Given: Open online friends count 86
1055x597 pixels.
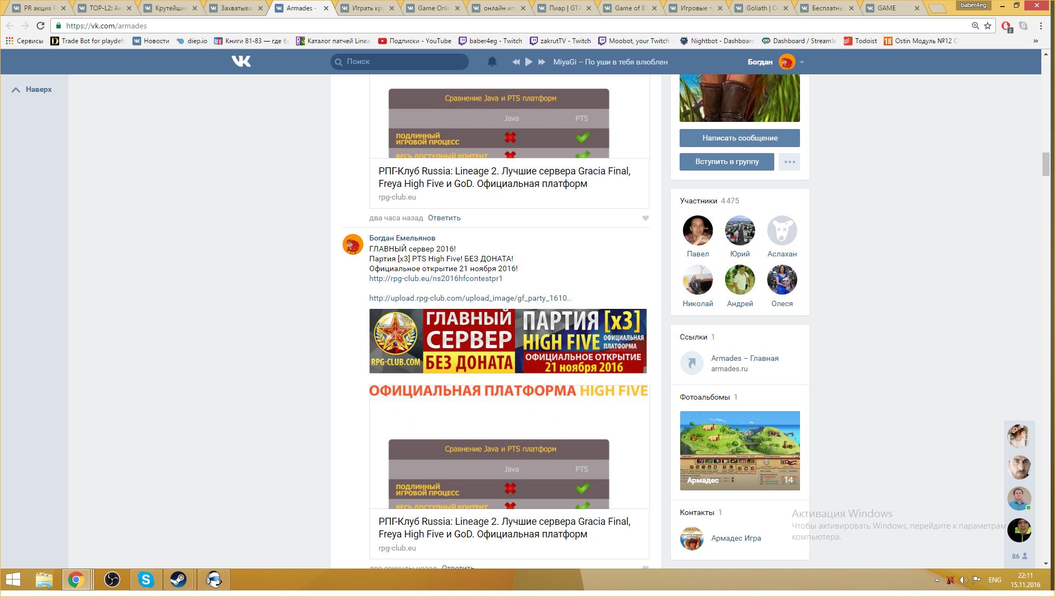Looking at the screenshot, I should (x=1019, y=556).
